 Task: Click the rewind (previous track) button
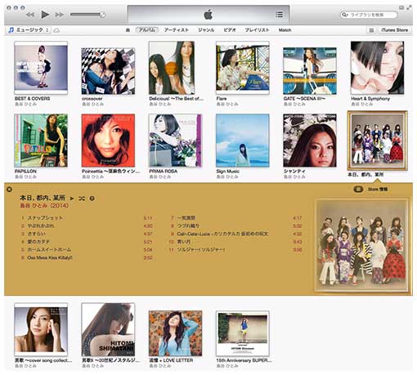coord(30,15)
